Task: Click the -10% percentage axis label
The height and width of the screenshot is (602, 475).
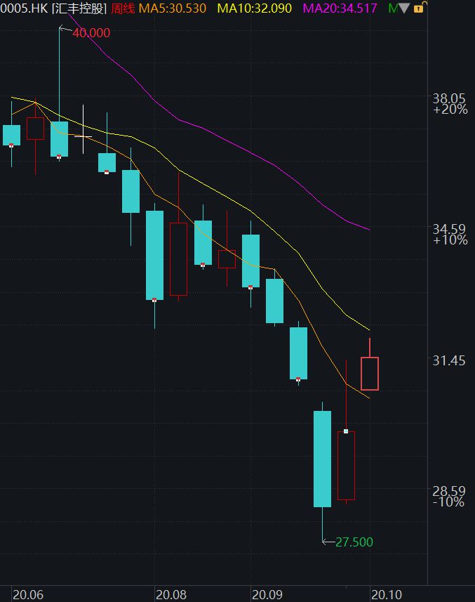Action: pos(448,502)
